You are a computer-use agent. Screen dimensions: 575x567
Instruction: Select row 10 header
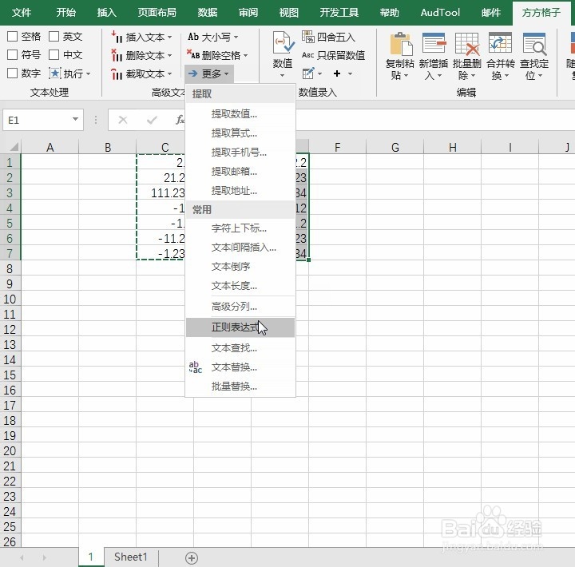coord(10,299)
